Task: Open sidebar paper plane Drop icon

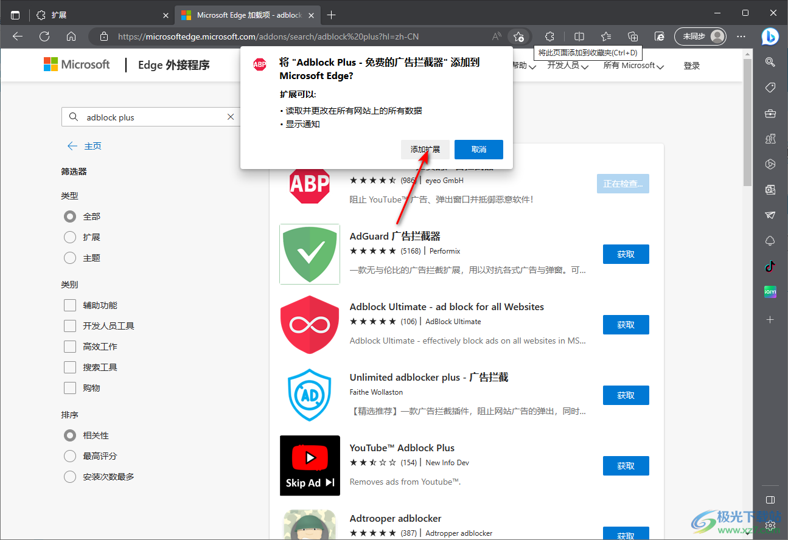Action: tap(770, 215)
